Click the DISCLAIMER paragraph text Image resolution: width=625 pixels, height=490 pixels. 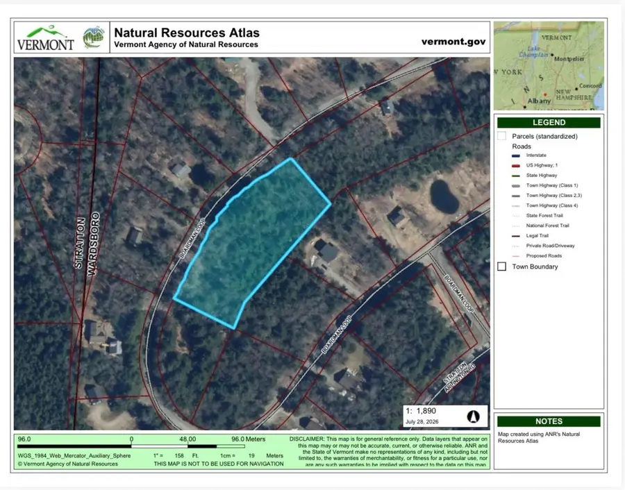coord(389,452)
